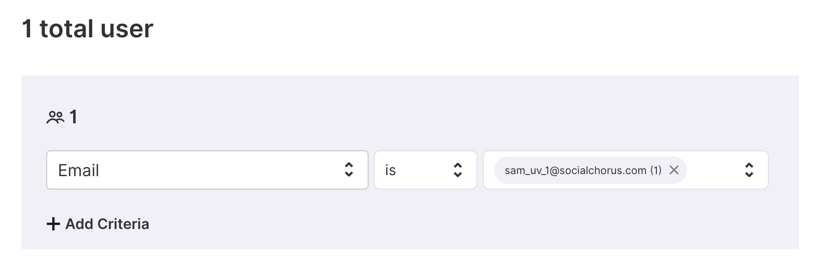Expand the email address value selector
813x258 pixels.
click(x=626, y=170)
